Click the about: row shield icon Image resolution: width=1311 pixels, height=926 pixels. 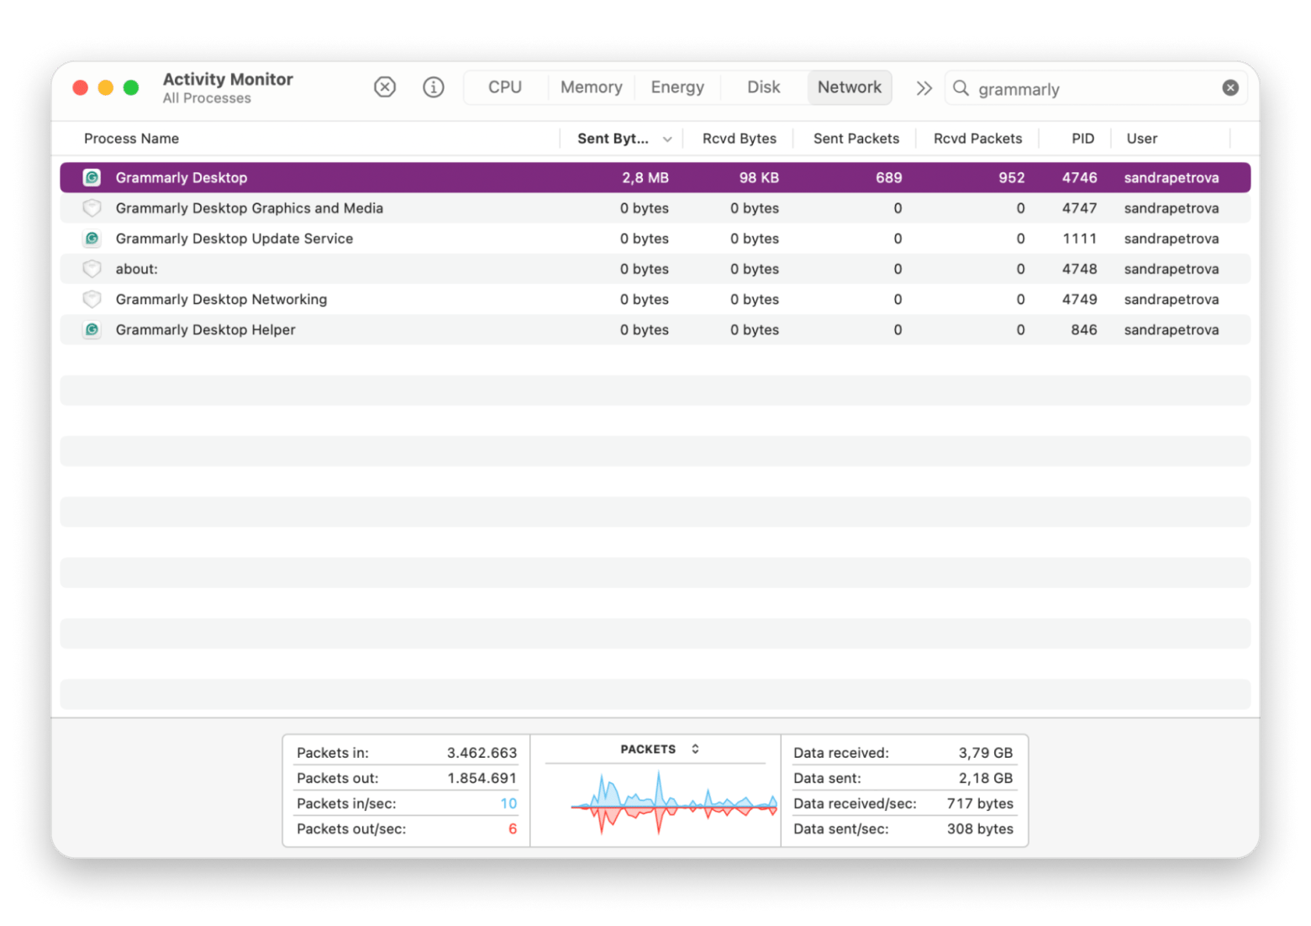[x=92, y=269]
